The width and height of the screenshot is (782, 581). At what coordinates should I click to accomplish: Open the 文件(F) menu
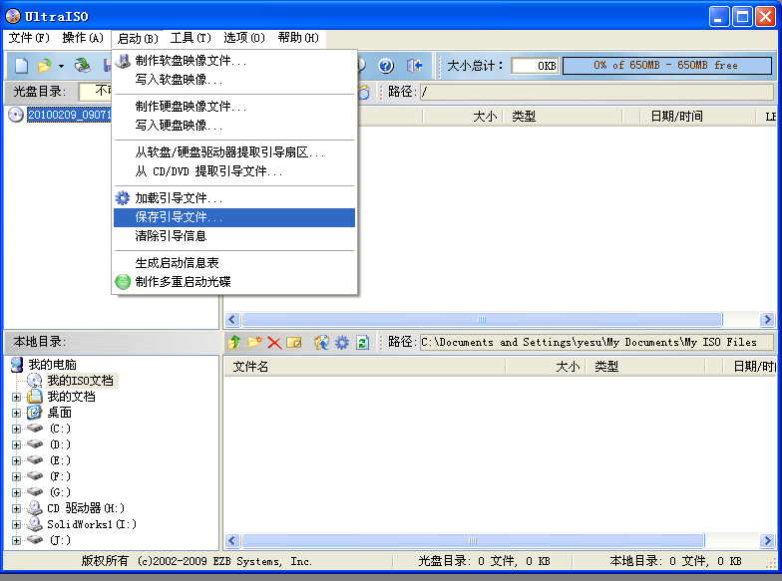(29, 38)
